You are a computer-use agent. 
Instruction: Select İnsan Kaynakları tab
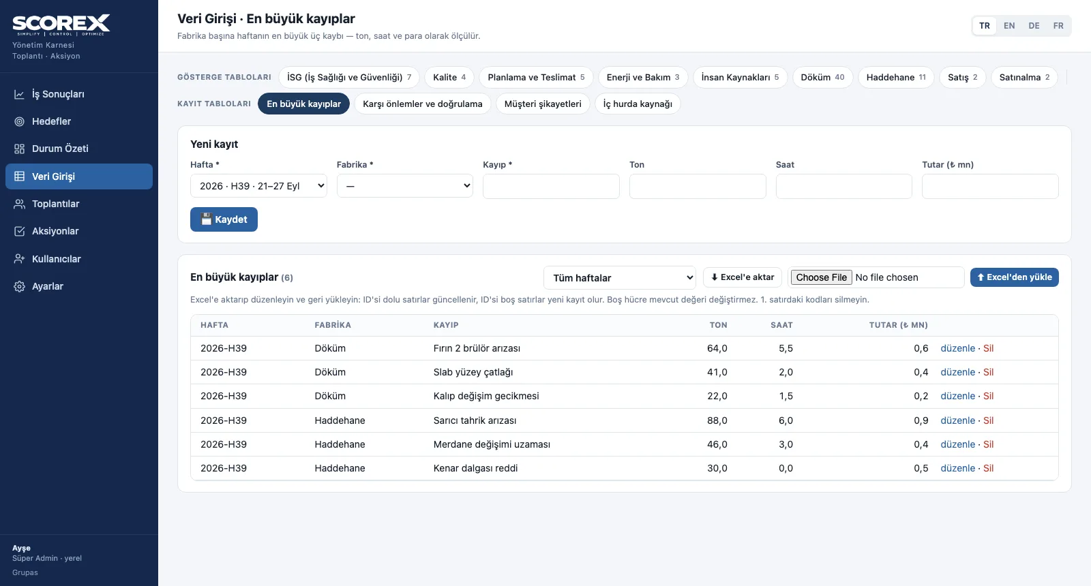pos(740,78)
